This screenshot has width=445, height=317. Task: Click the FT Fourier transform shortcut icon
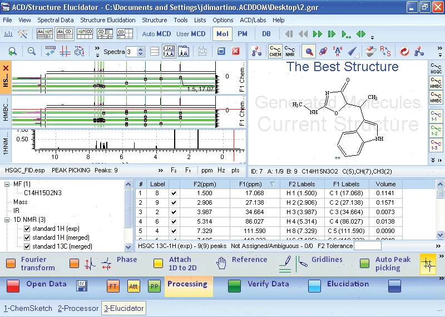pyautogui.click(x=113, y=286)
